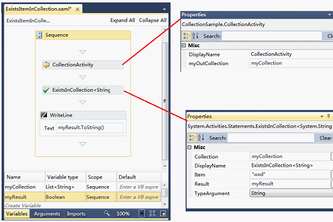Open the Boolean variable type cell
The height and width of the screenshot is (222, 333).
pyautogui.click(x=65, y=197)
